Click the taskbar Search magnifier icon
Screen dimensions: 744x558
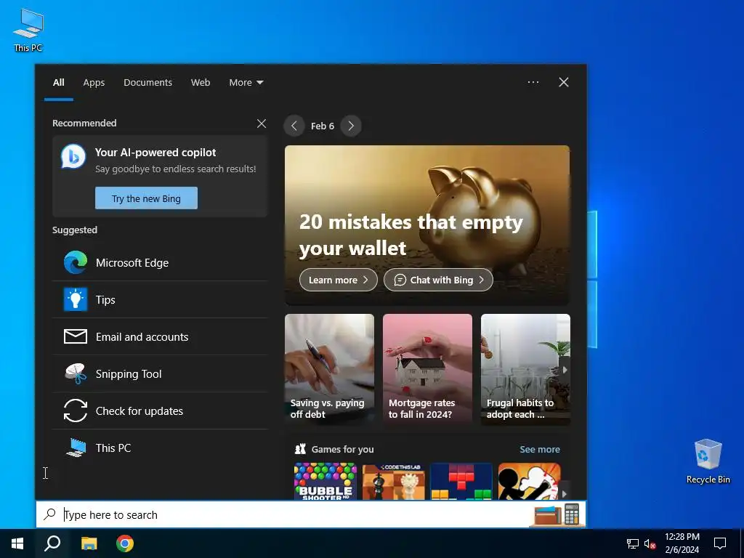coord(52,543)
